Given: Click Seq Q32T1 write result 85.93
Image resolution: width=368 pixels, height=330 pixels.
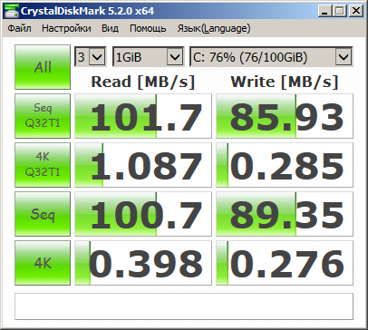Looking at the screenshot, I should coord(285,116).
